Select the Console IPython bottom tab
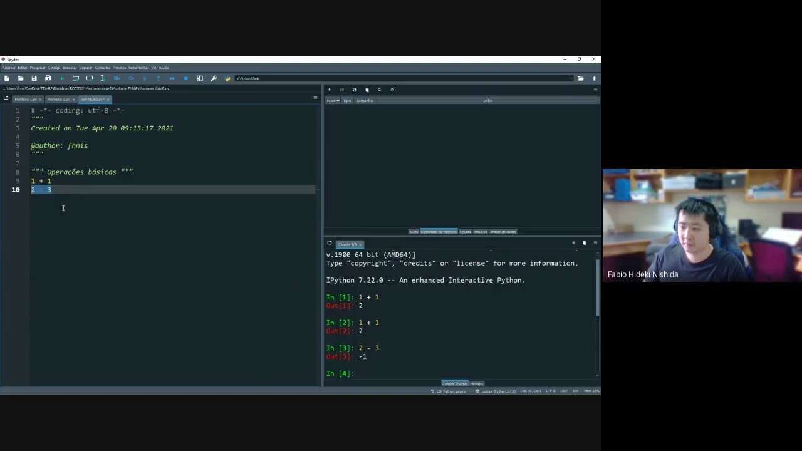Screen dimensions: 802x451 point(455,383)
